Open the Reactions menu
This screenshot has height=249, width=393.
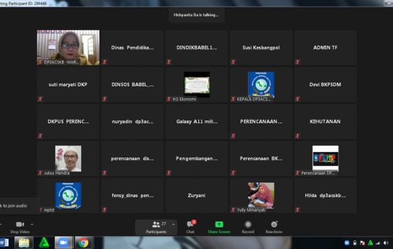click(274, 227)
